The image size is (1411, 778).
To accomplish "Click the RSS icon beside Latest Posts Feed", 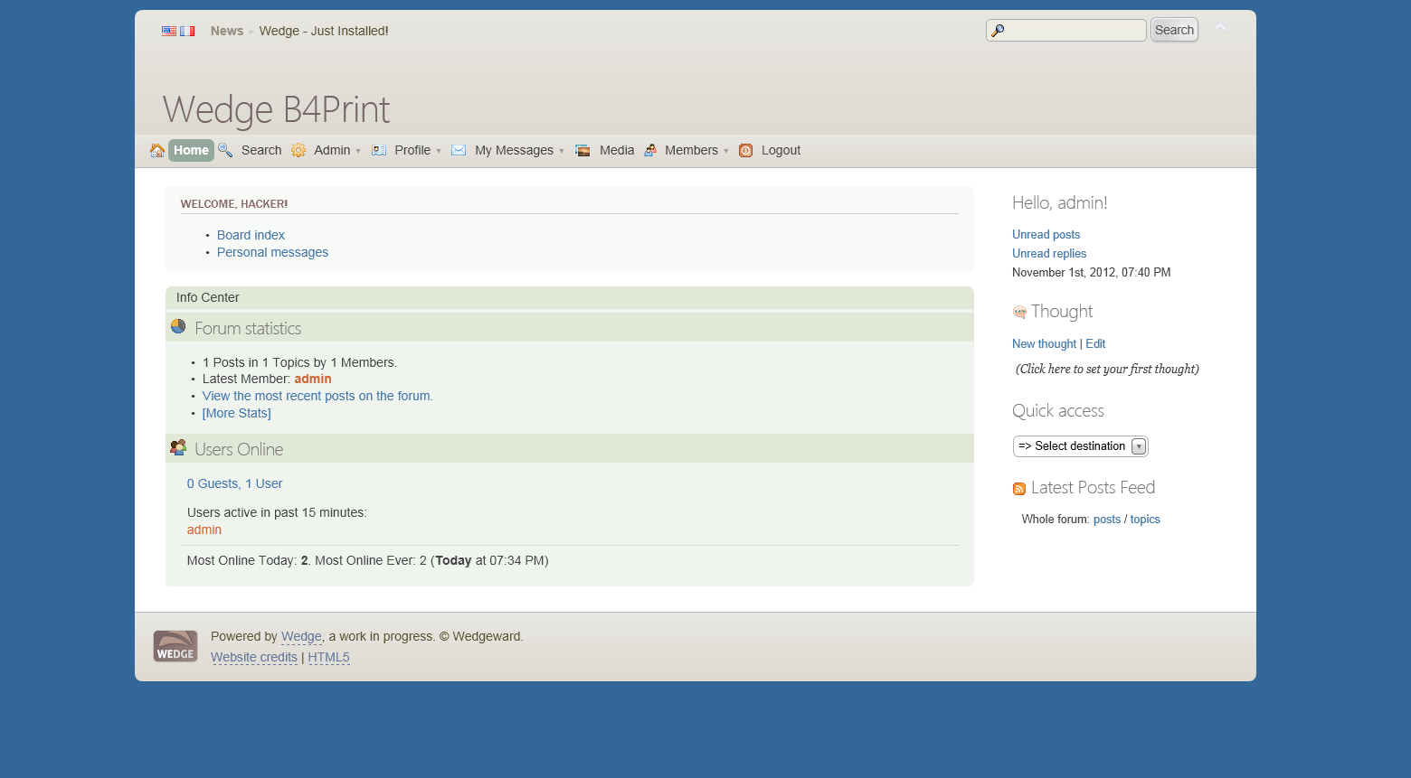I will pyautogui.click(x=1019, y=489).
